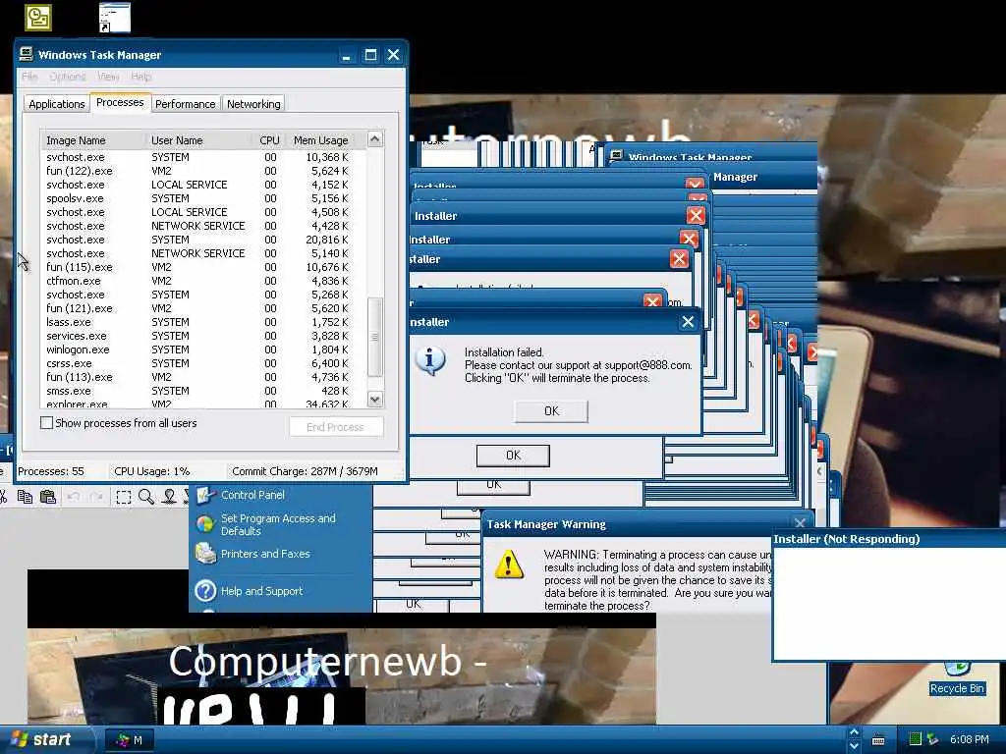Screen dimensions: 1006x754
Task: Click the M taskbar button
Action: 129,740
